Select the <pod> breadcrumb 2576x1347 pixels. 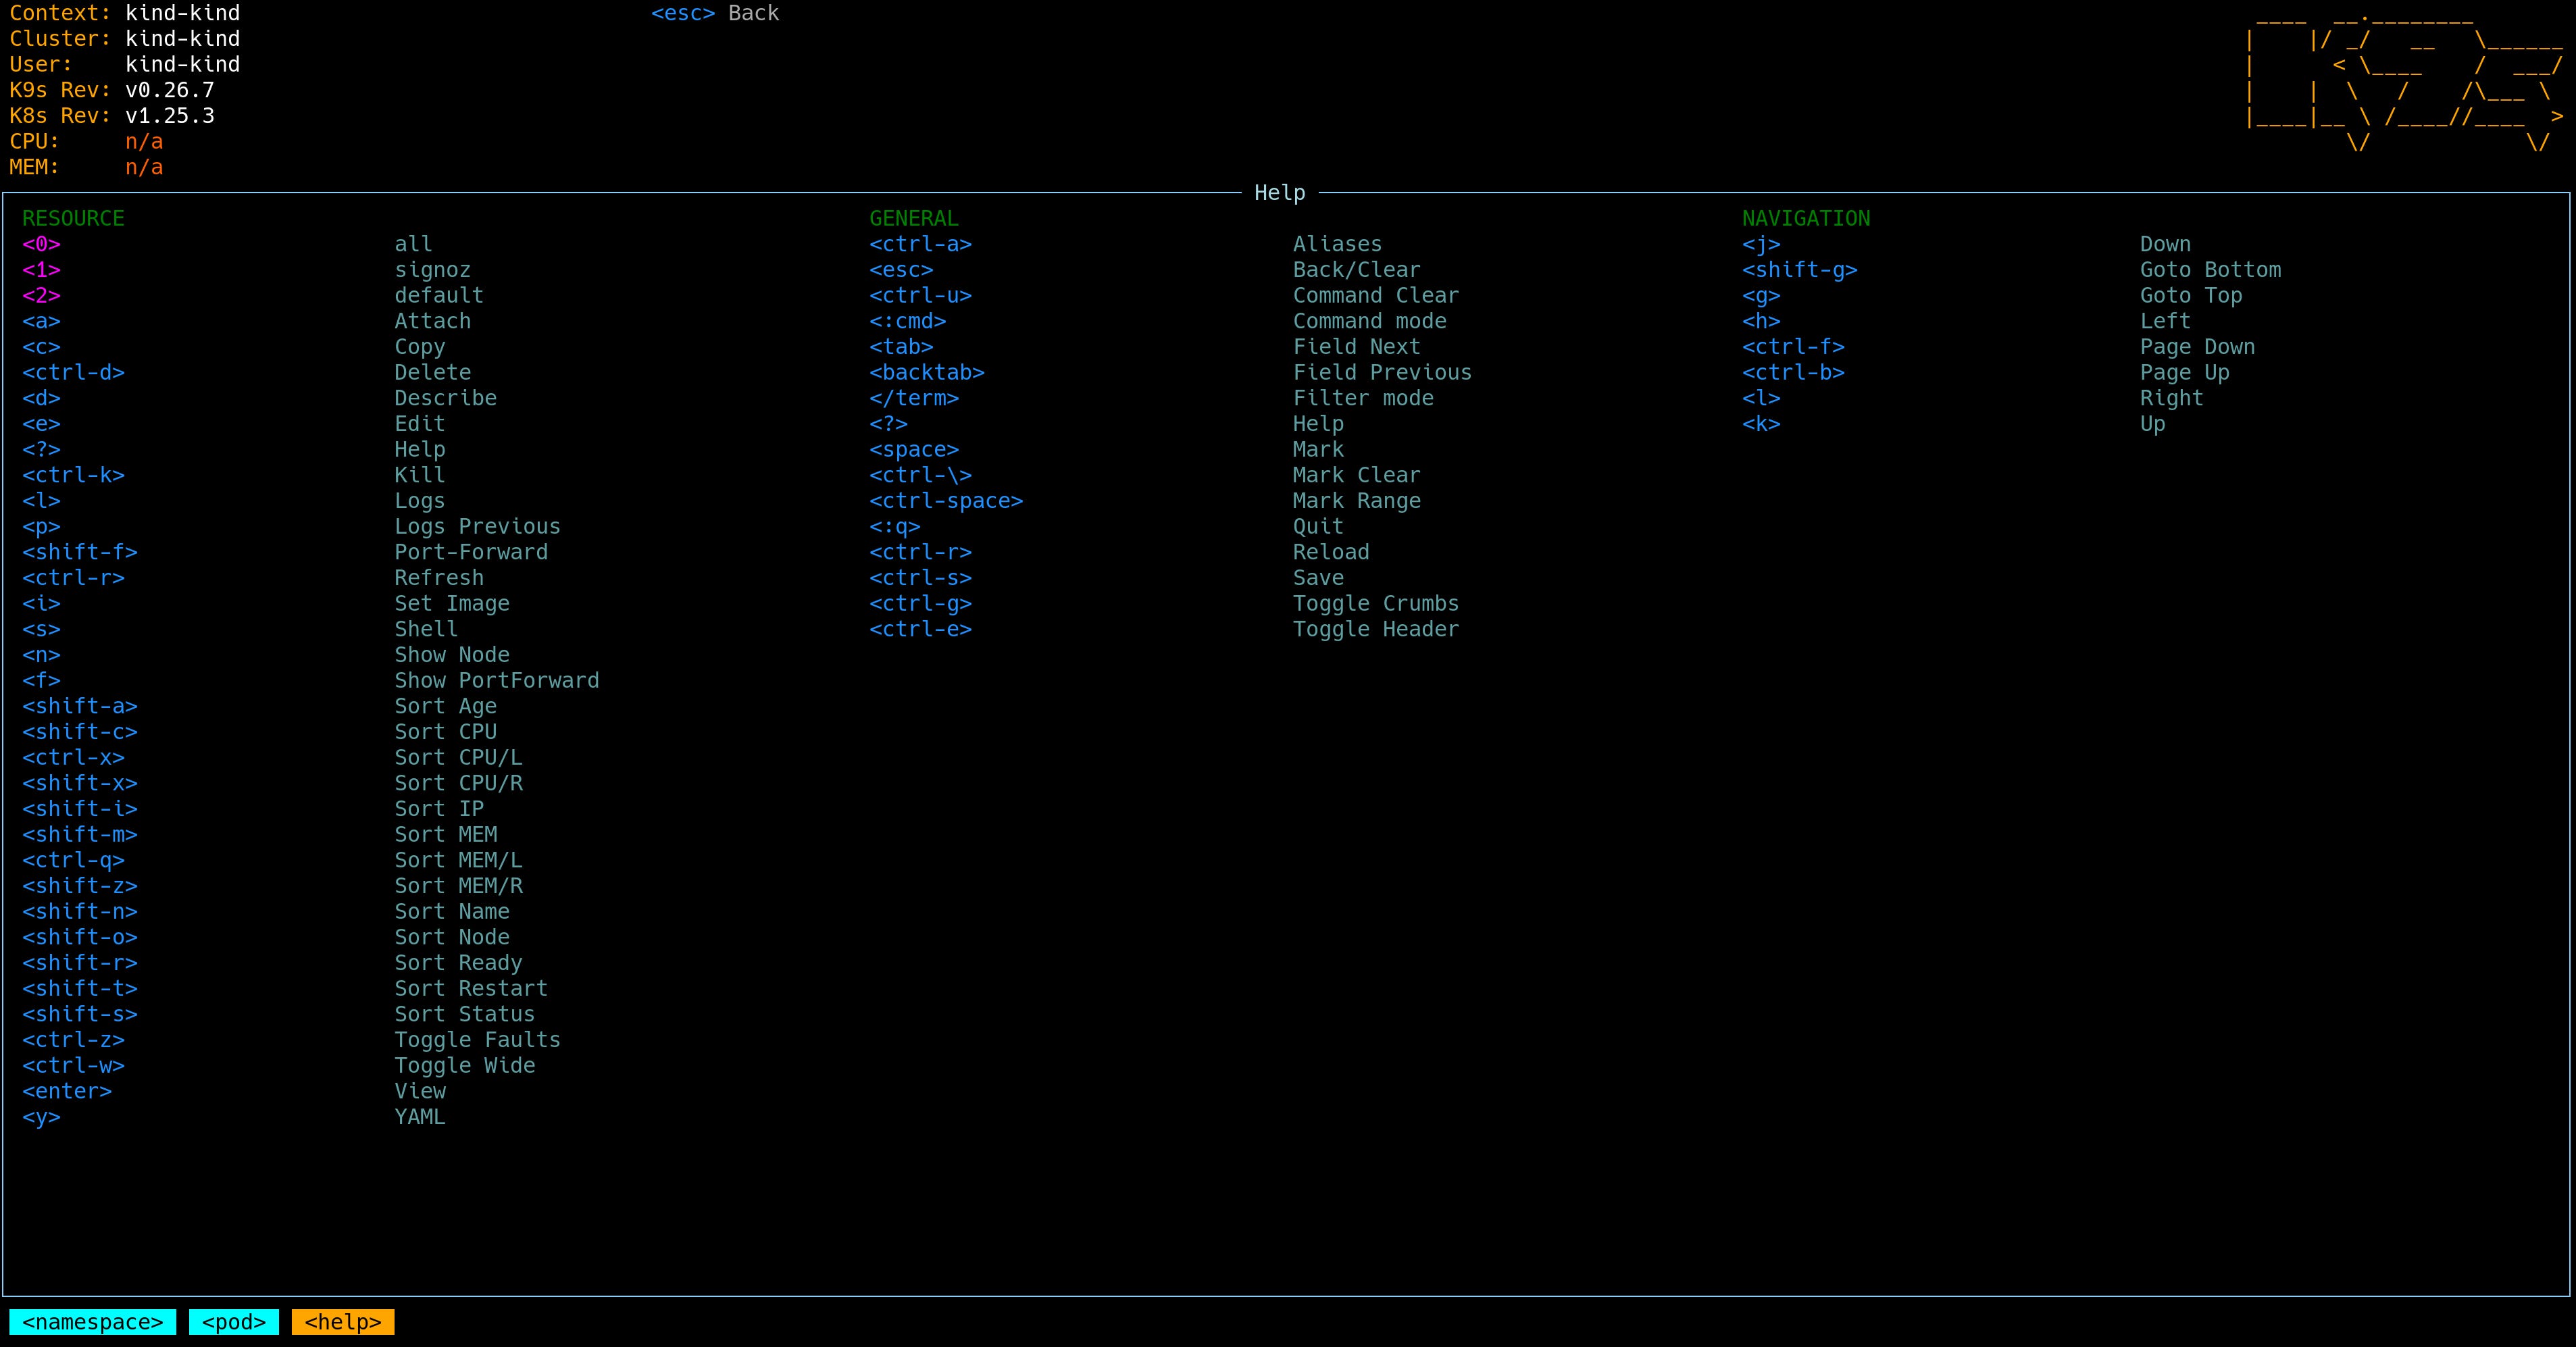234,1322
